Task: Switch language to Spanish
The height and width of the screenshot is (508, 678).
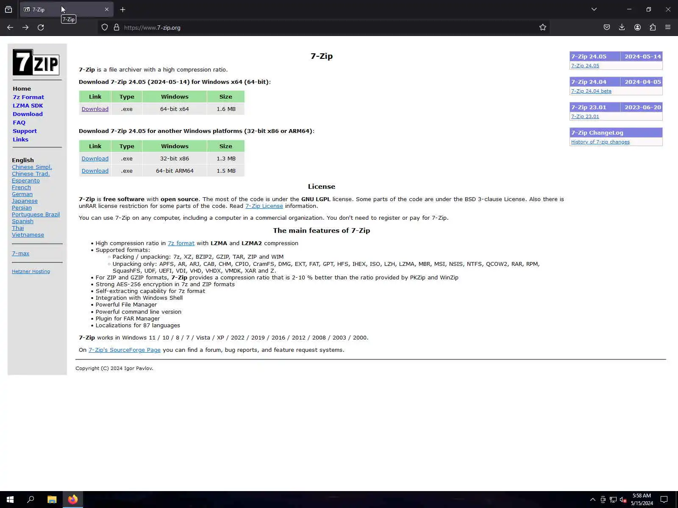Action: (x=22, y=221)
